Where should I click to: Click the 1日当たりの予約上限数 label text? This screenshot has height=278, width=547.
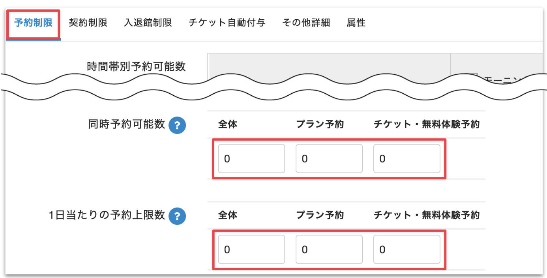click(107, 215)
